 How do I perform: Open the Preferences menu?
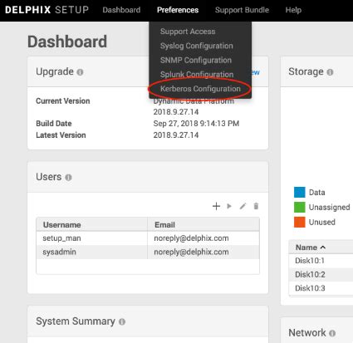pos(178,10)
